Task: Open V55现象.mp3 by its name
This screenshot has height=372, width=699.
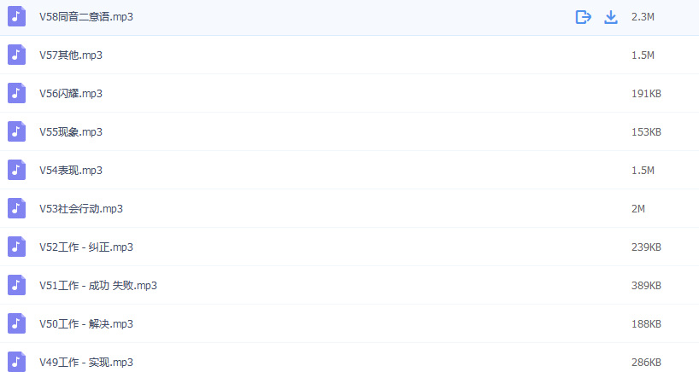Action: click(71, 132)
